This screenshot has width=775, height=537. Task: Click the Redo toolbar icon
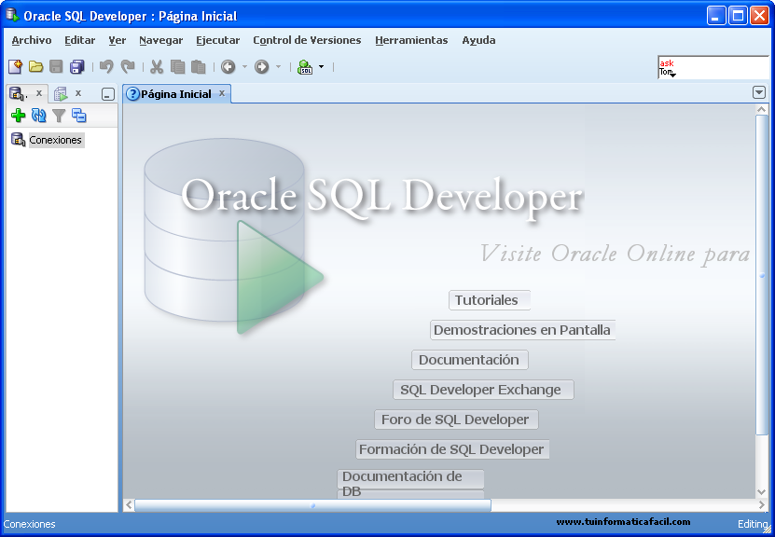tap(128, 67)
